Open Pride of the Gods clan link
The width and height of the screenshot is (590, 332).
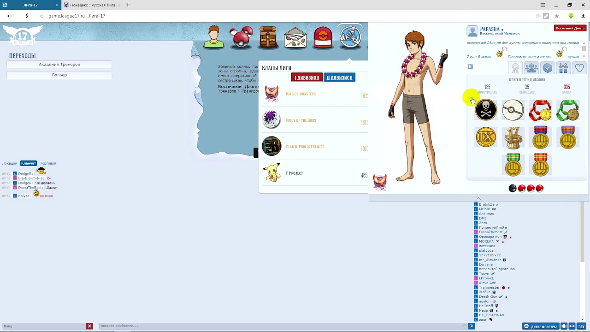click(301, 120)
